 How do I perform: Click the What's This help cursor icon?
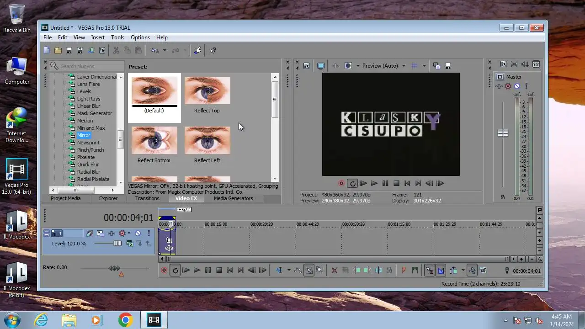click(x=213, y=50)
